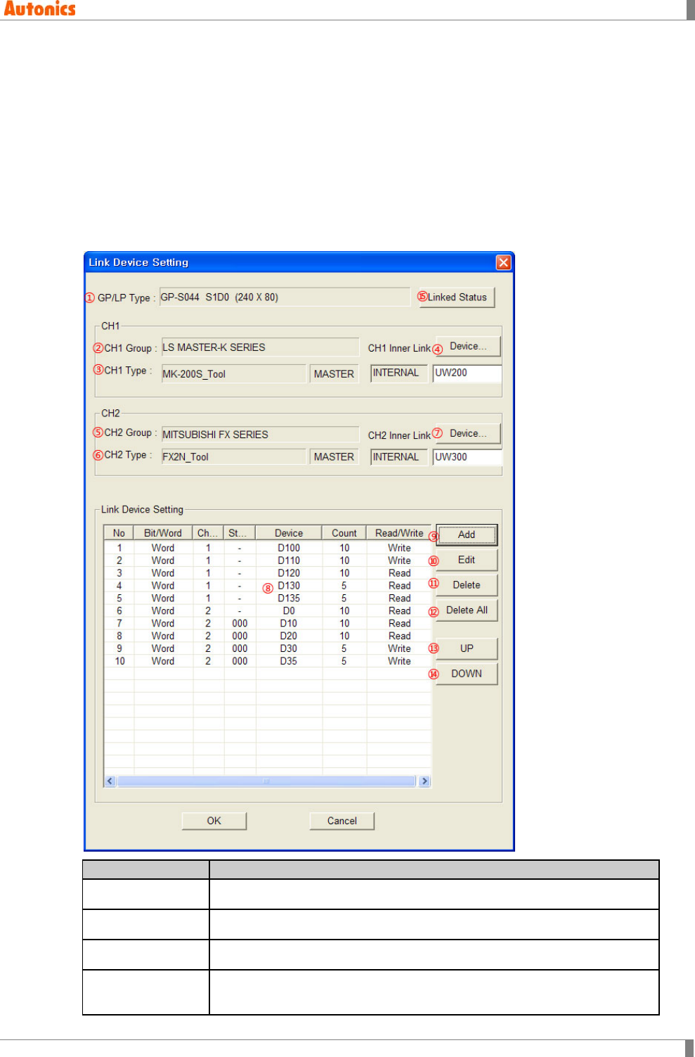Click the UW200 inner link field
The width and height of the screenshot is (695, 1057).
tap(467, 373)
